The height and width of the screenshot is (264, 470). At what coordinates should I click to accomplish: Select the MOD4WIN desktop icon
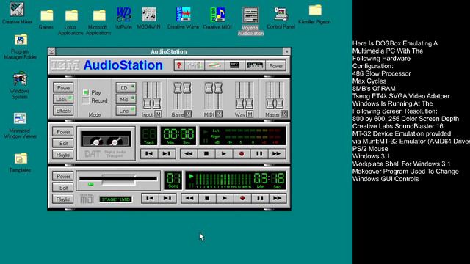tap(148, 18)
